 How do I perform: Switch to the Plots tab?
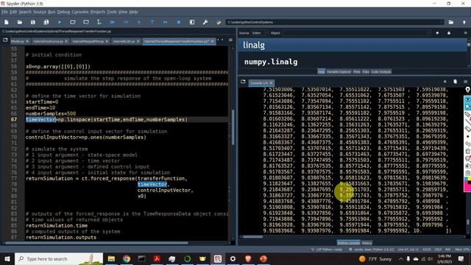click(x=356, y=72)
